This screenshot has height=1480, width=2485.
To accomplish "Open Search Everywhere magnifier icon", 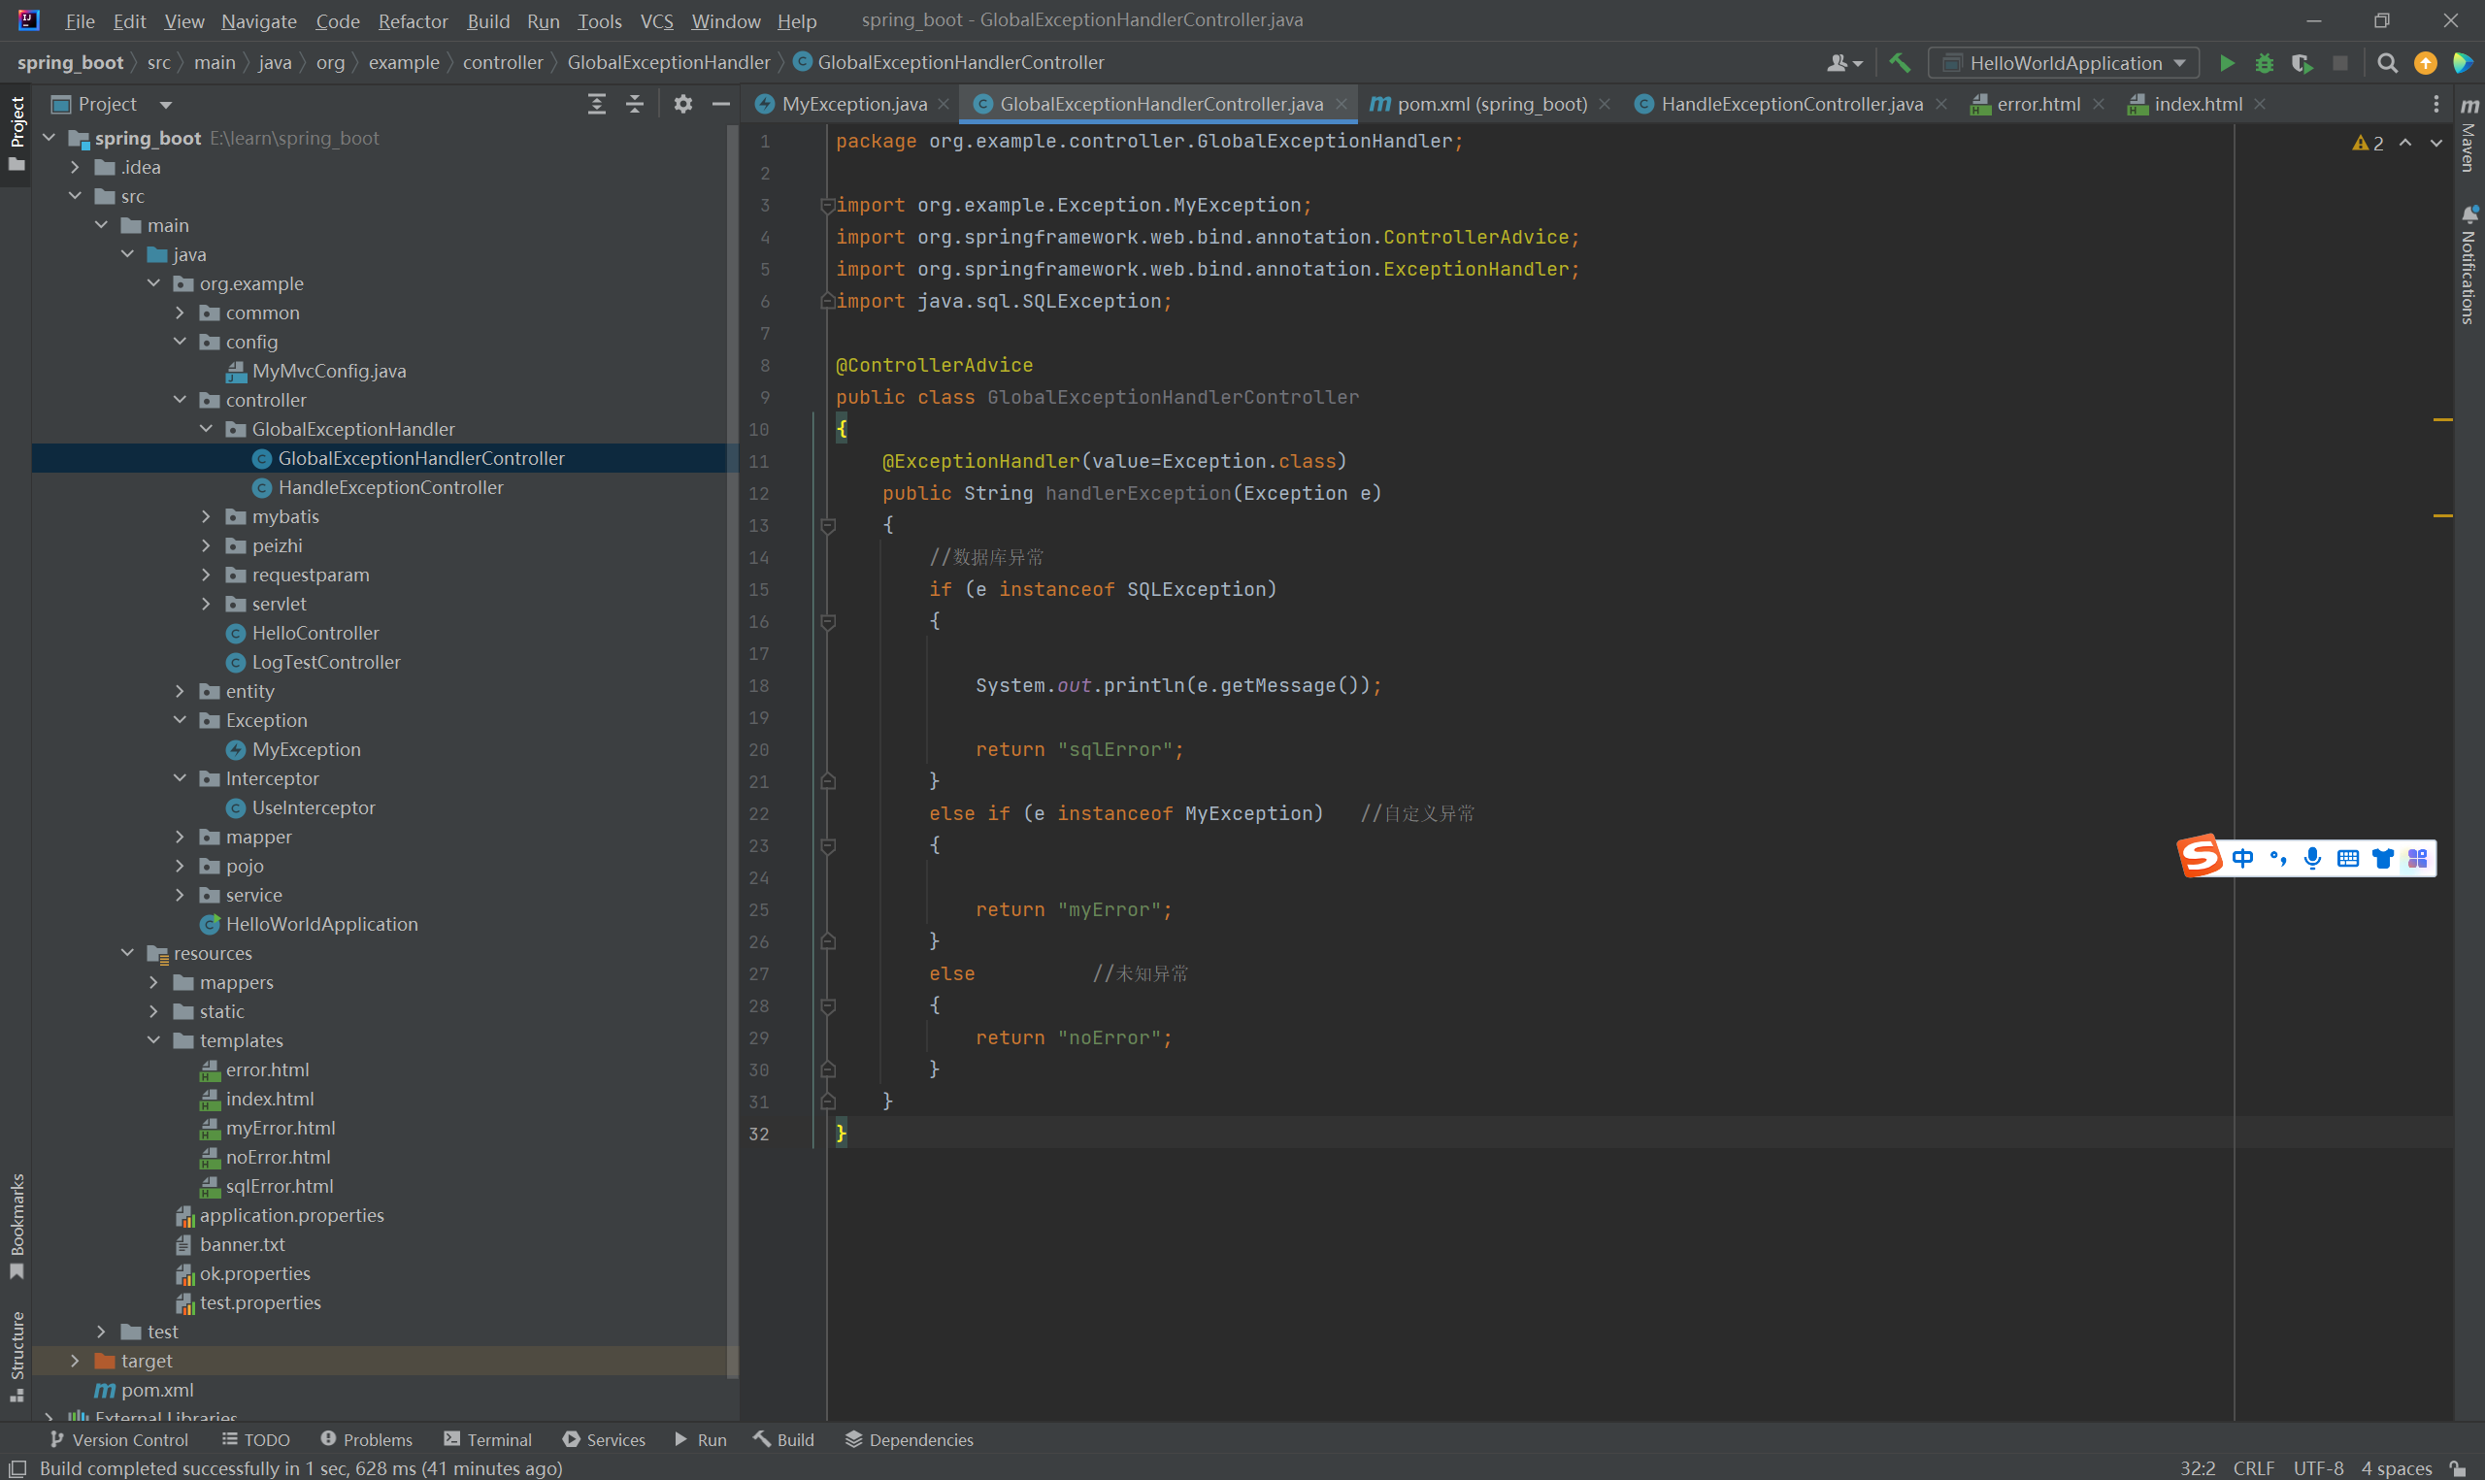I will point(2386,63).
